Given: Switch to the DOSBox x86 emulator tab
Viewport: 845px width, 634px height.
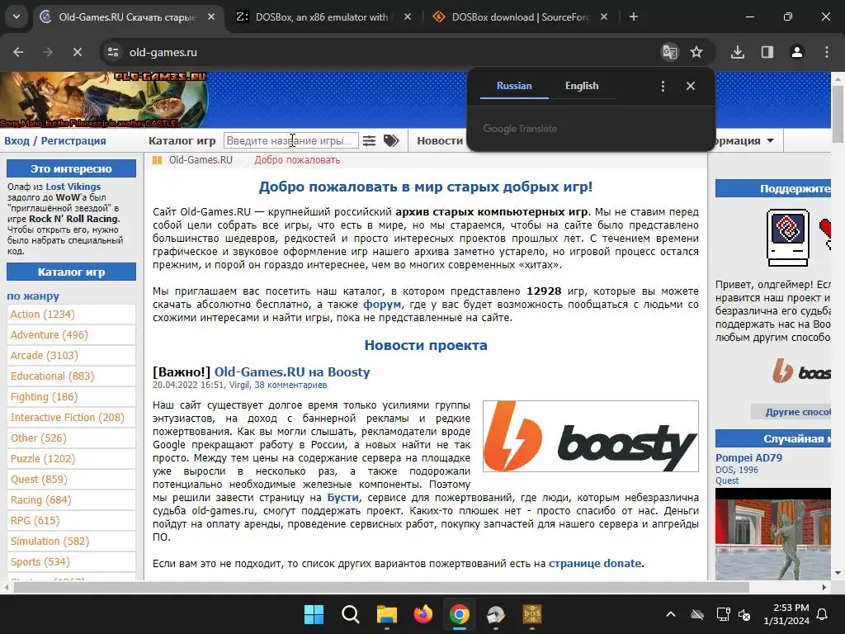Looking at the screenshot, I should (x=321, y=17).
